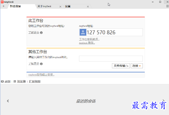The width and height of the screenshot is (169, 115).
Task: Click the recording icon beside 录制
Action: (x=2, y=82)
